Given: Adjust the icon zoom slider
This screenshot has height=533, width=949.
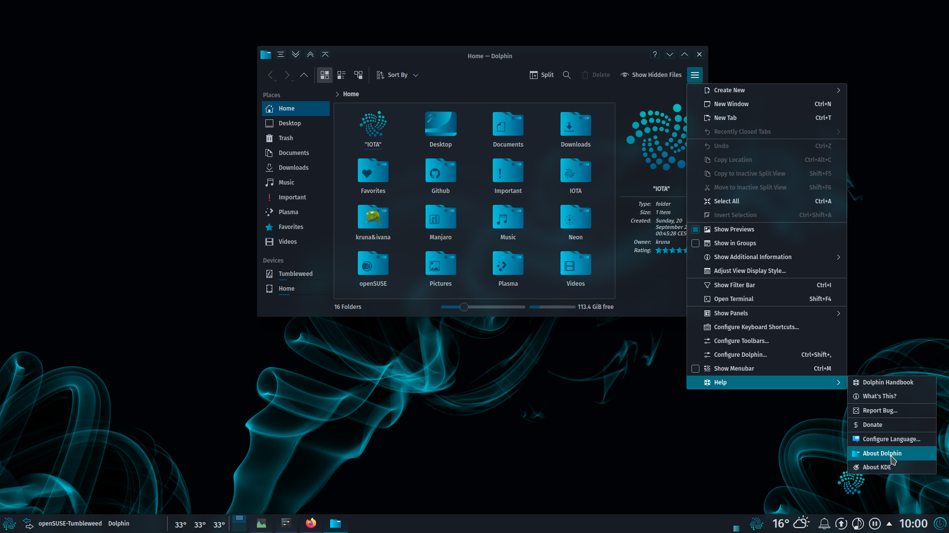Looking at the screenshot, I should [x=483, y=307].
